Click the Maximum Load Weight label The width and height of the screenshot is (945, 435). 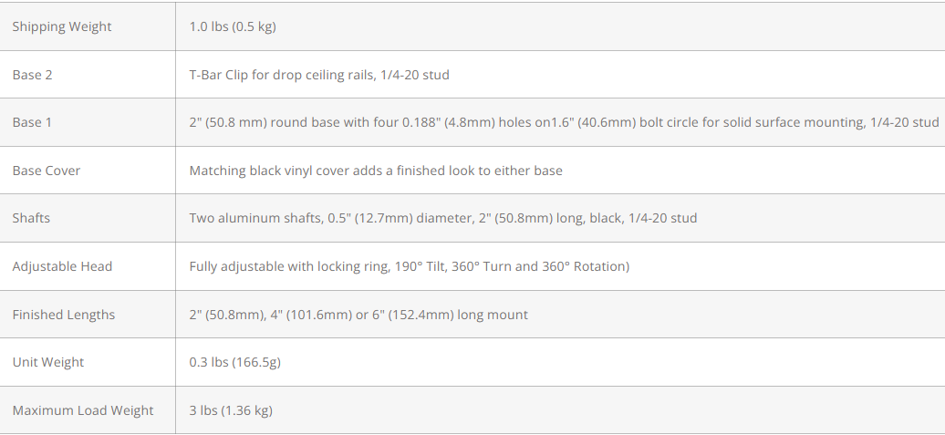(83, 410)
